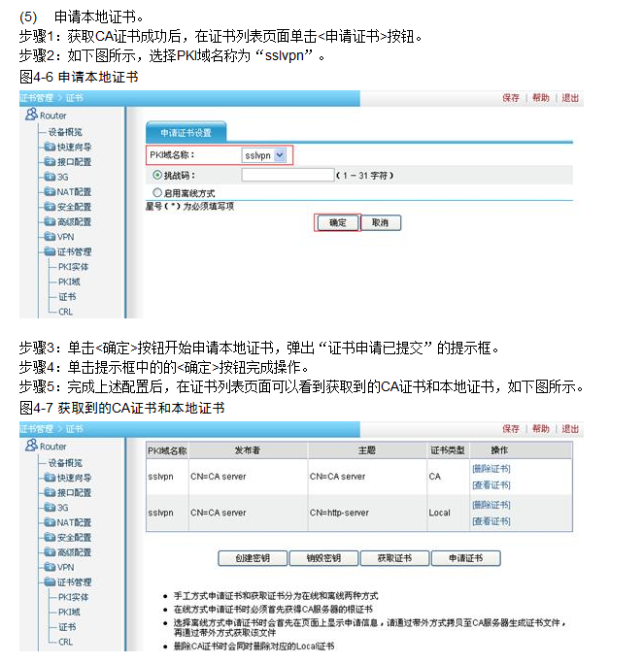
Task: Click NAT配置 folder icon in lower tree
Action: 50,522
